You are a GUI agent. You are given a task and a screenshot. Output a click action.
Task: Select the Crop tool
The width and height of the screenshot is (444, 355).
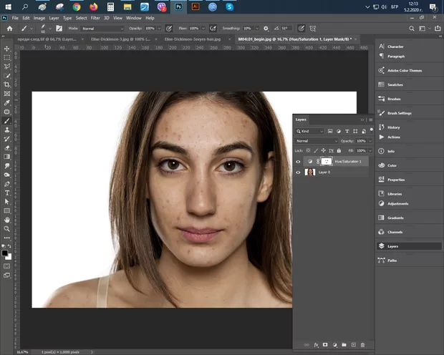[6, 84]
